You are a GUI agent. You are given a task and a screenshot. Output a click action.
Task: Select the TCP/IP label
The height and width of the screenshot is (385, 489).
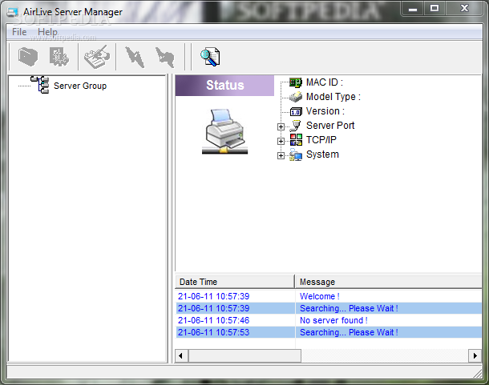point(321,140)
